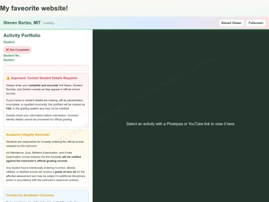The image size is (269, 202).
Task: Click the empty pink bar under Section
Action: (46, 68)
